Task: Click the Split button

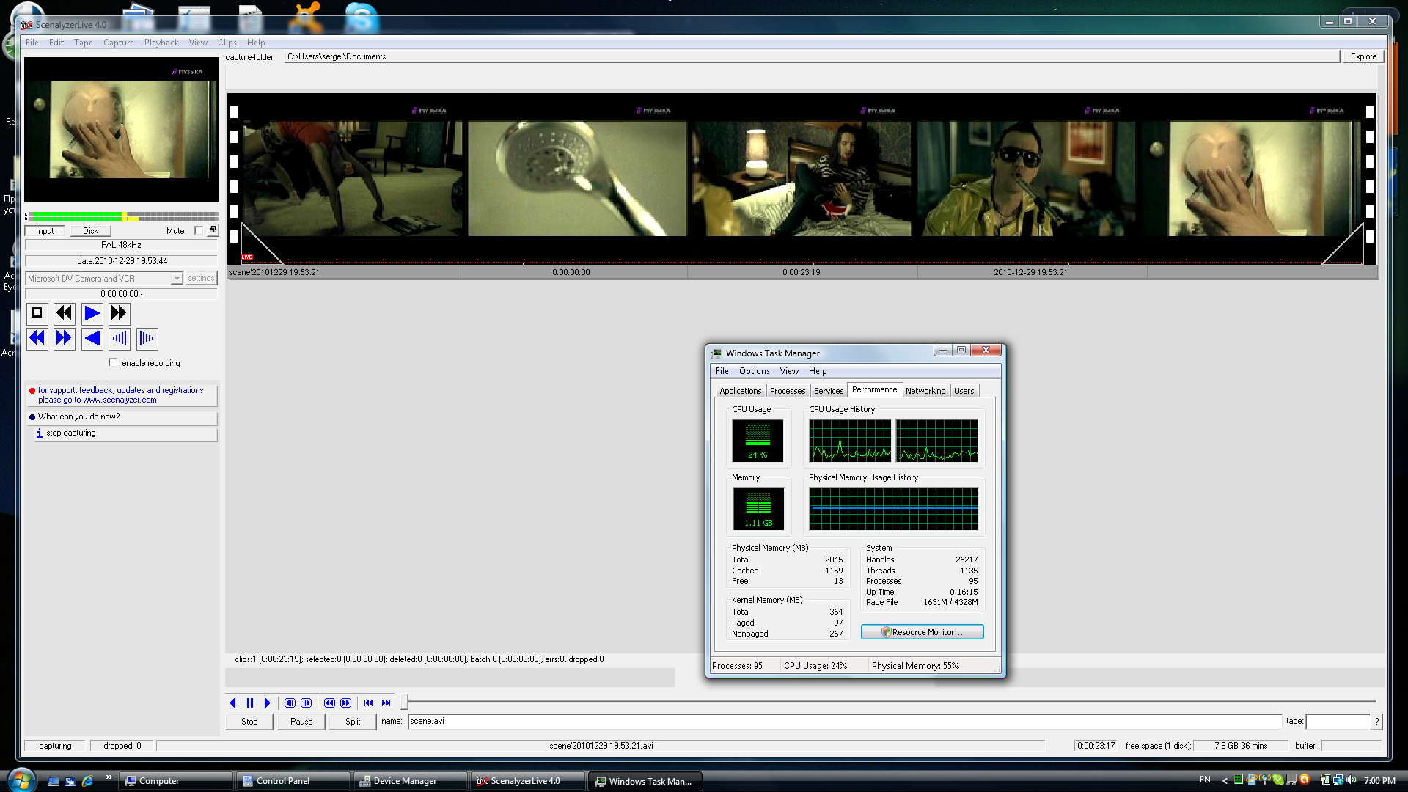Action: pos(353,722)
